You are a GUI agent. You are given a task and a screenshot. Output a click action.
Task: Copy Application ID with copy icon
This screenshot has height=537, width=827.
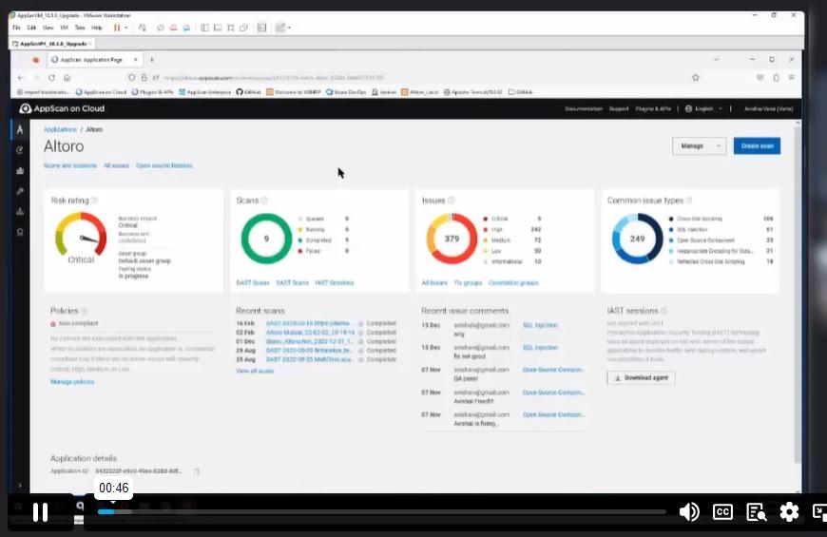pyautogui.click(x=196, y=471)
